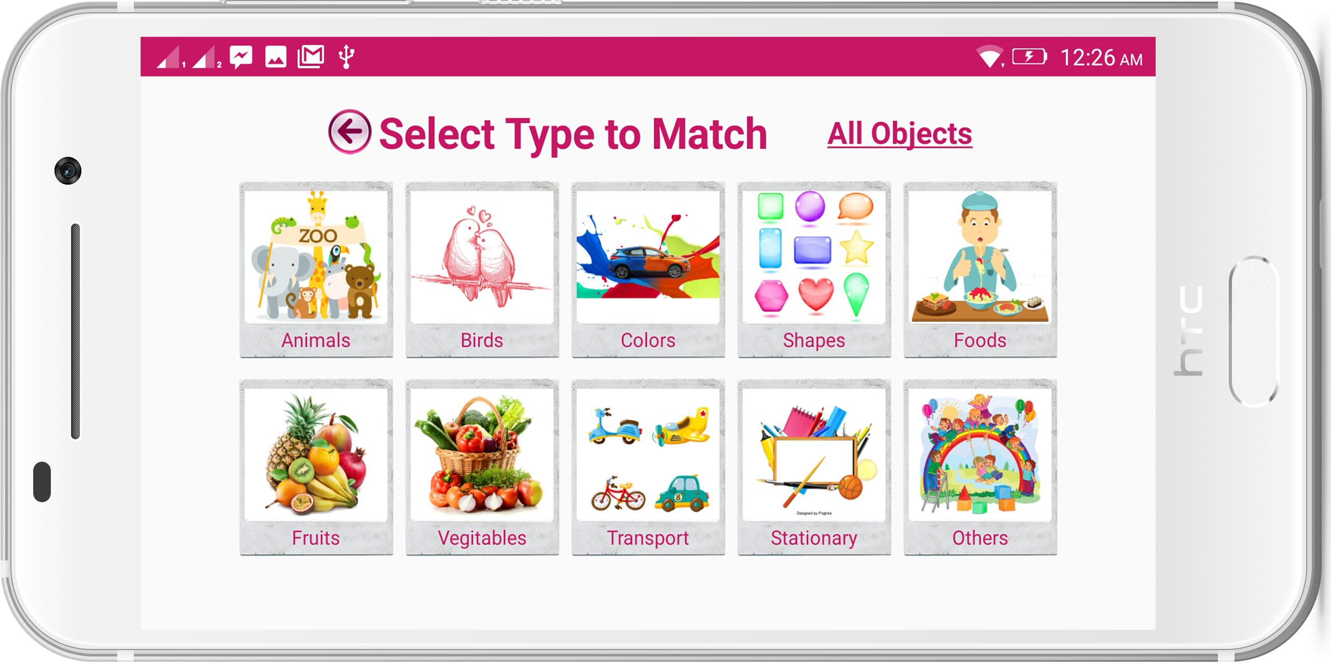Open the Fruits category
The width and height of the screenshot is (1331, 665).
click(x=316, y=468)
